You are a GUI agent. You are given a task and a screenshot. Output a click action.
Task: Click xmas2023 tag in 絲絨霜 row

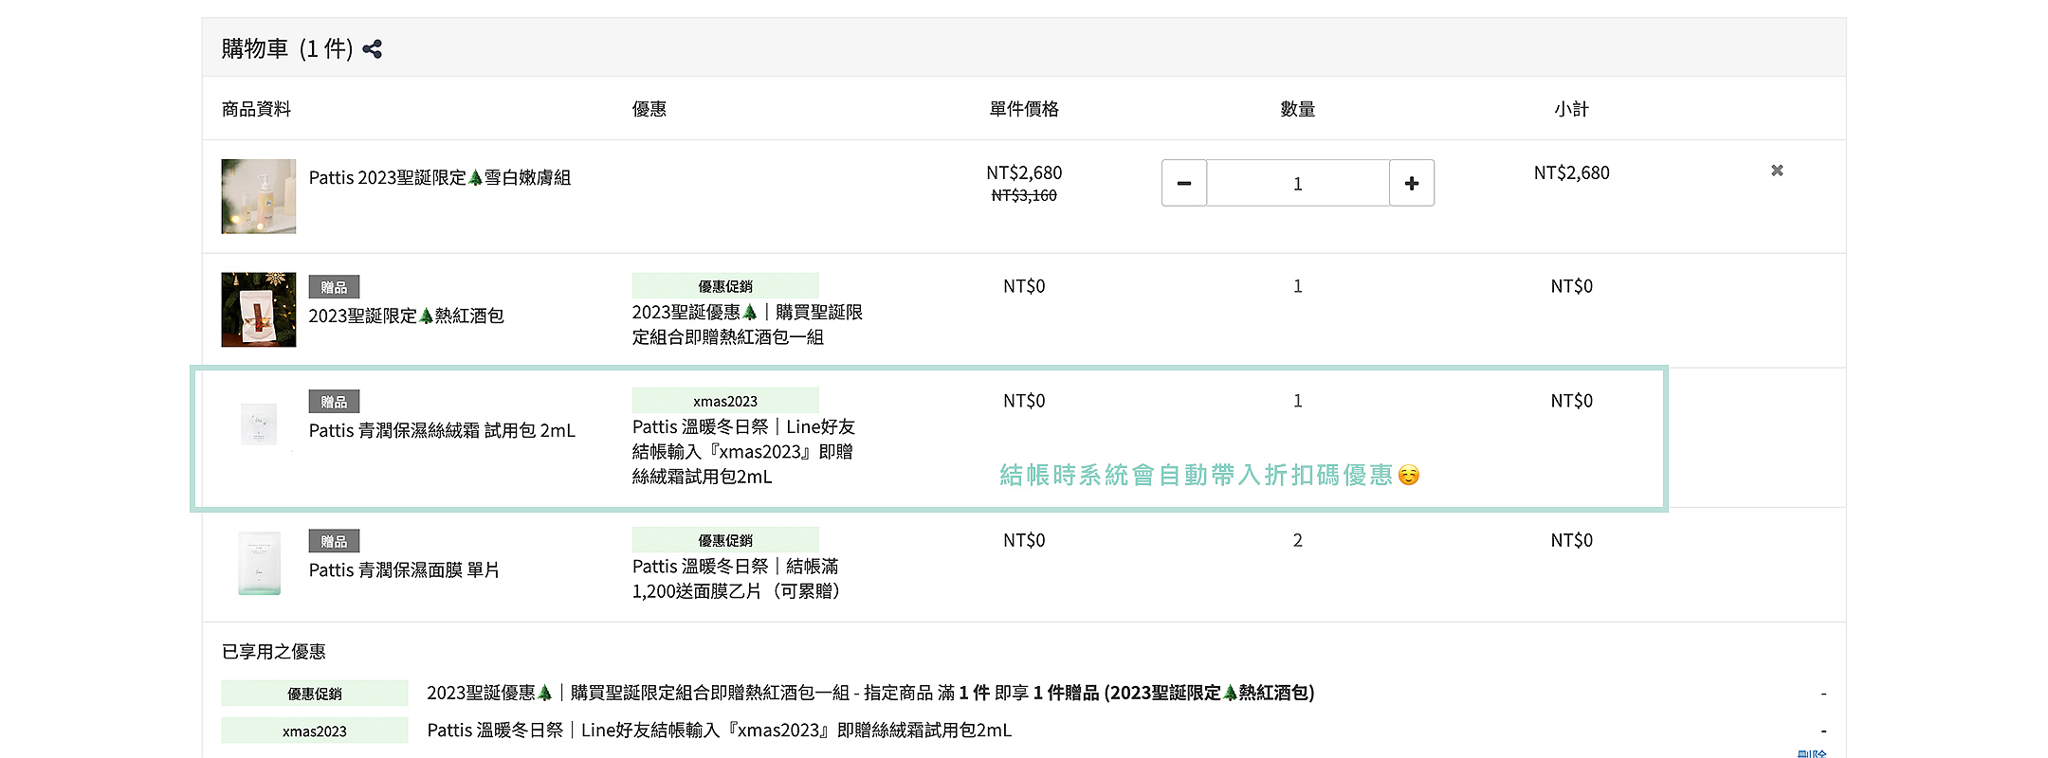[725, 401]
